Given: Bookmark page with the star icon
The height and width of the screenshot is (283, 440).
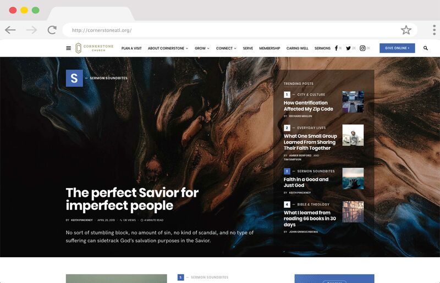Looking at the screenshot, I should point(406,30).
